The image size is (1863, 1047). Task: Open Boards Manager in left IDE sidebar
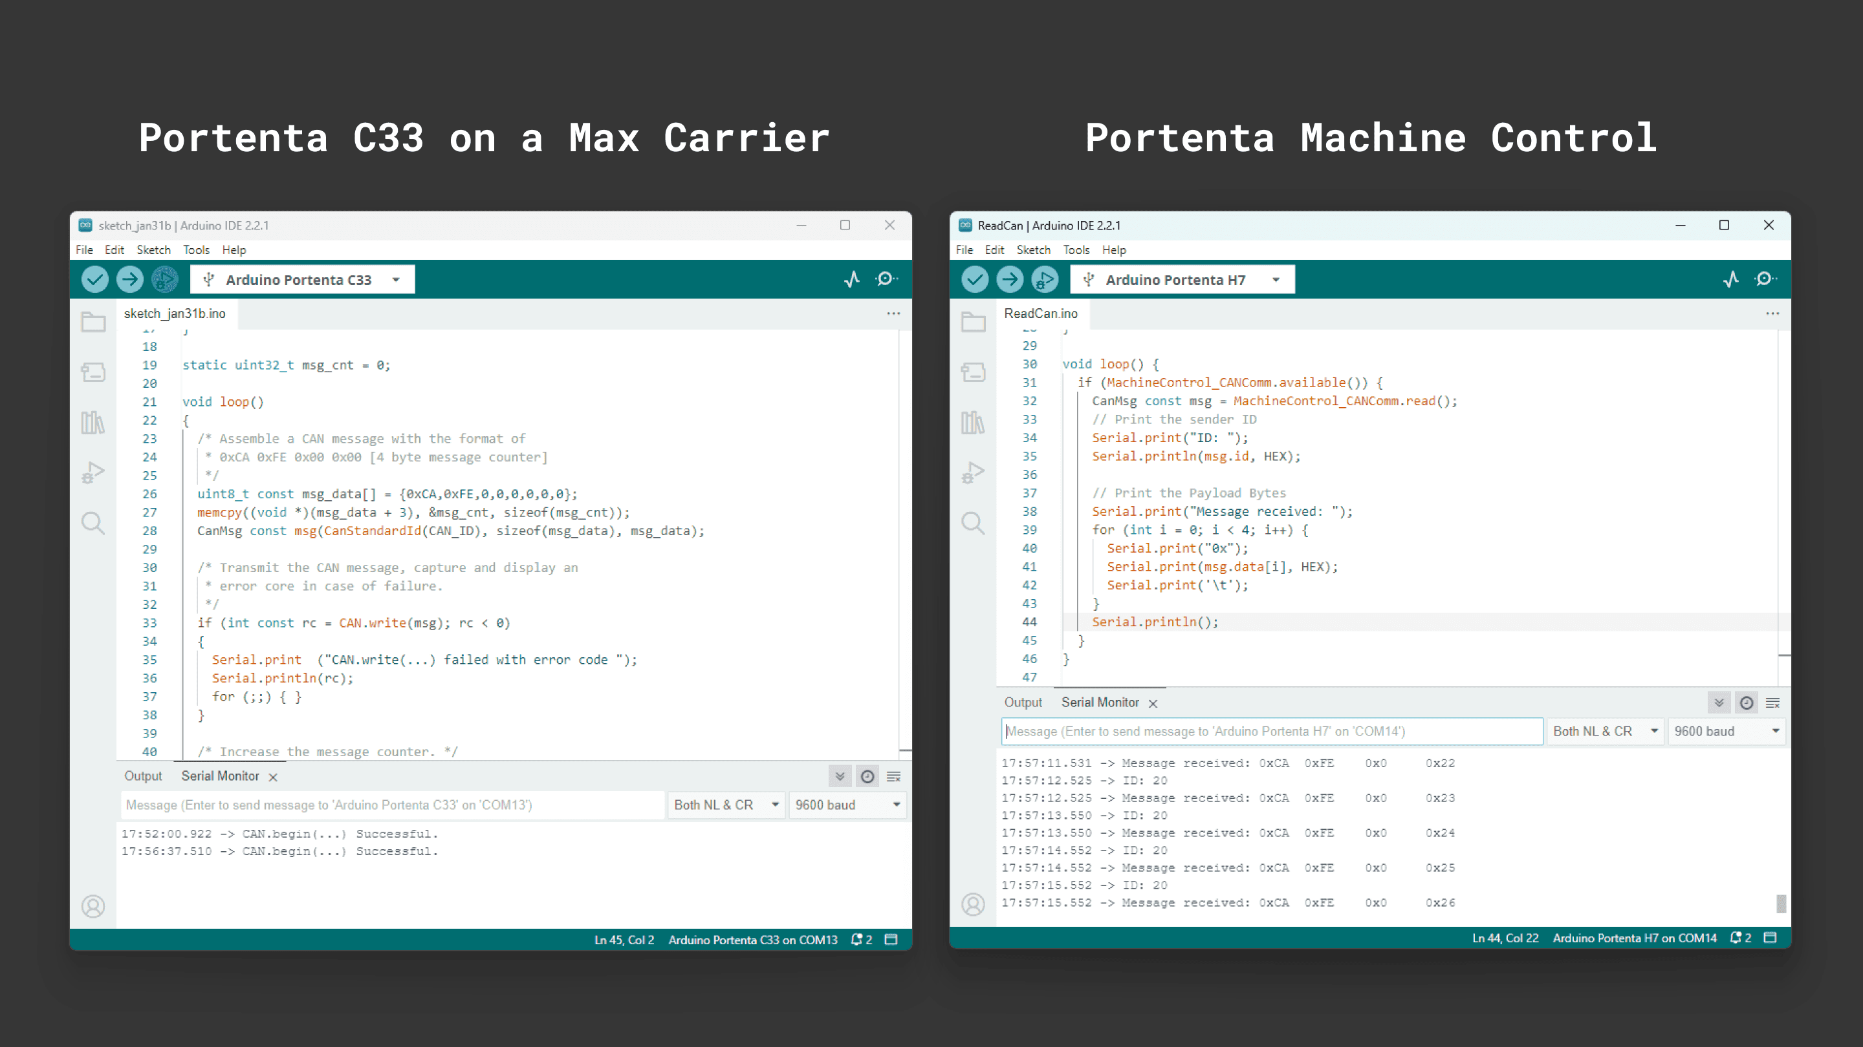tap(93, 372)
